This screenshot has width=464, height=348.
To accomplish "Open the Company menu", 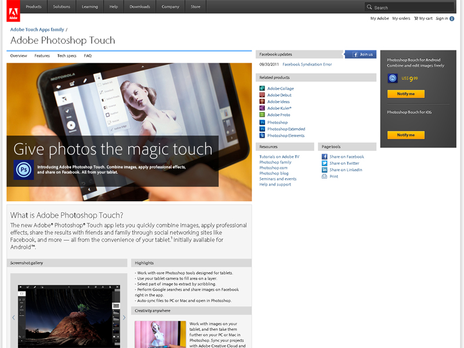I will pyautogui.click(x=171, y=6).
